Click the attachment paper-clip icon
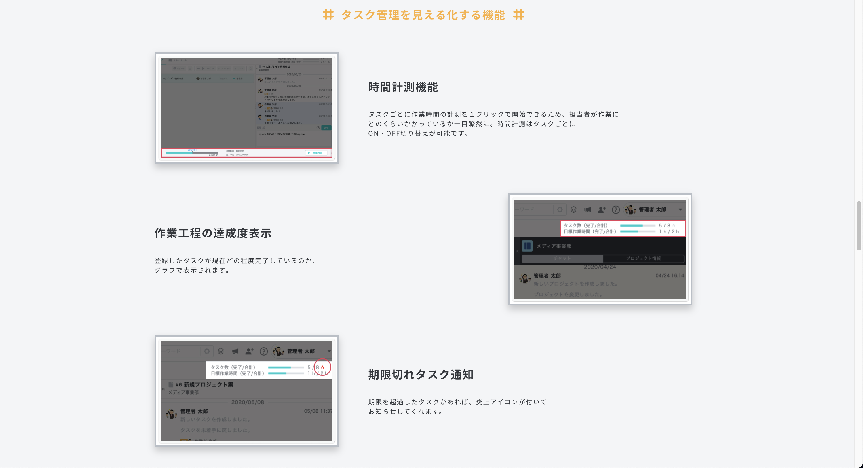Screen dimensions: 863x468 pos(264,128)
